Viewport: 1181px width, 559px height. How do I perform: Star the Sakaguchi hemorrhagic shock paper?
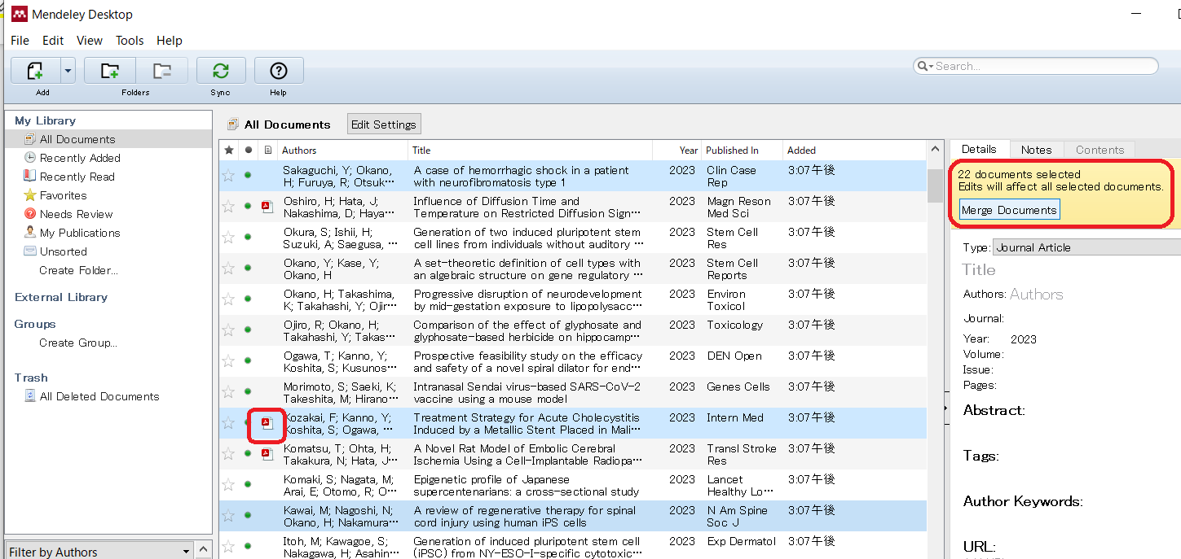click(x=228, y=176)
